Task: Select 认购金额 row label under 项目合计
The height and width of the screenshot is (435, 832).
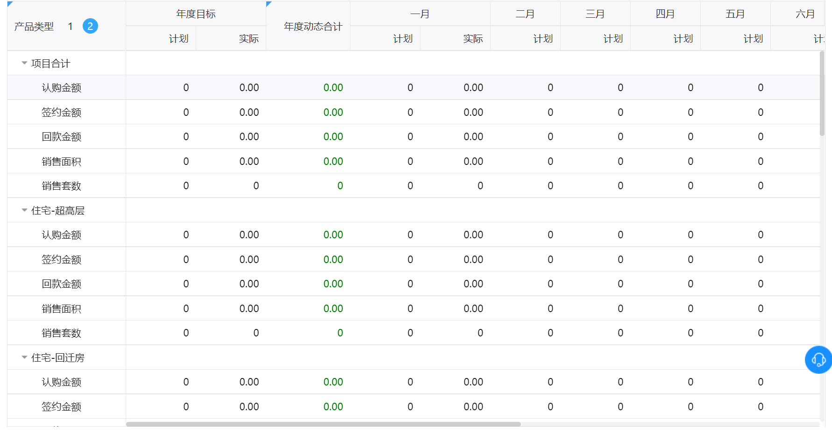Action: pos(61,88)
